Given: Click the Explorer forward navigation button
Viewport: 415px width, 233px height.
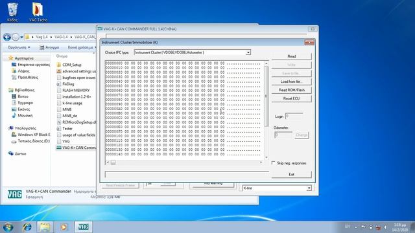Looking at the screenshot, I should click(16, 38).
